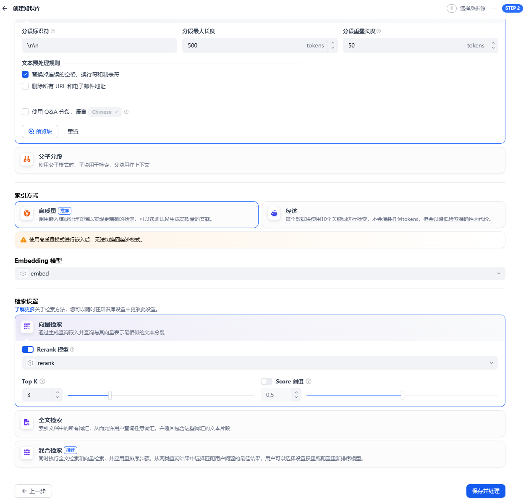
Task: Open the Embedding 模型 dropdown
Action: [x=260, y=273]
